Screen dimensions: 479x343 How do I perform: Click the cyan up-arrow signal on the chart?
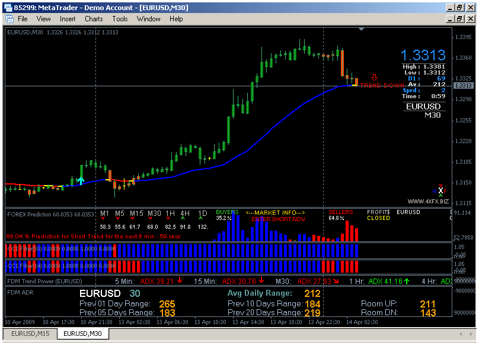[81, 180]
